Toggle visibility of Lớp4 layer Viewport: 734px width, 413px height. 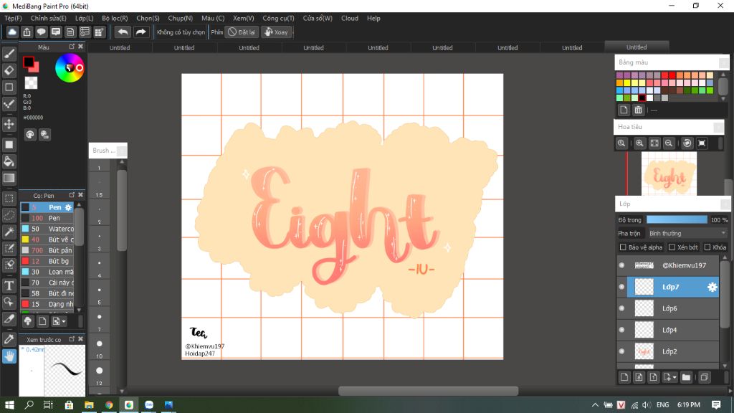click(621, 330)
